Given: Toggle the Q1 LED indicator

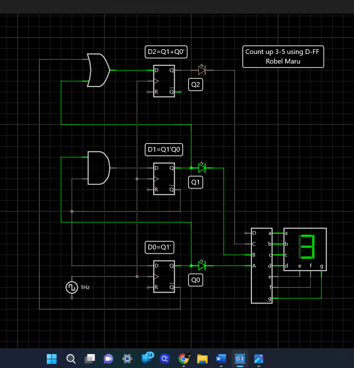Looking at the screenshot, I should pos(202,168).
